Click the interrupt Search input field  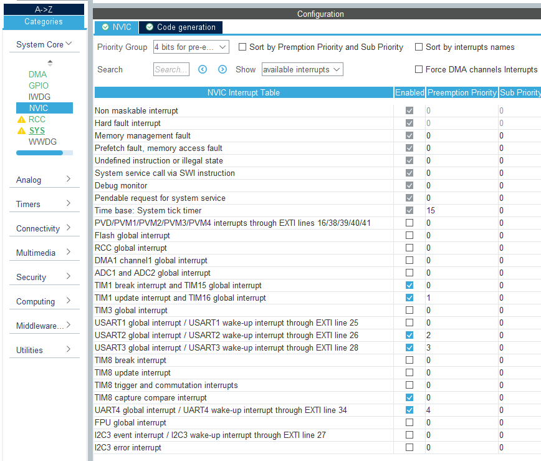pyautogui.click(x=171, y=69)
